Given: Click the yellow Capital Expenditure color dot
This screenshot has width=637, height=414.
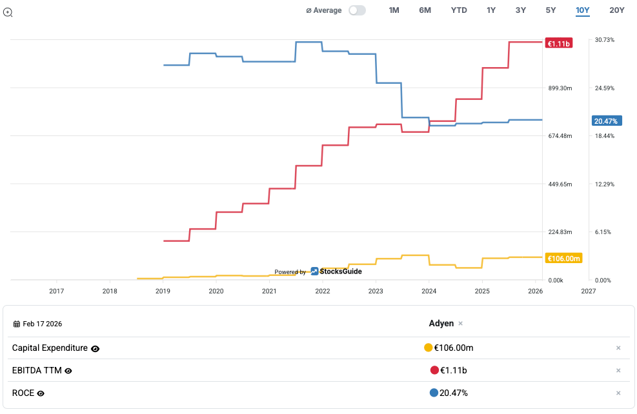Looking at the screenshot, I should point(428,348).
